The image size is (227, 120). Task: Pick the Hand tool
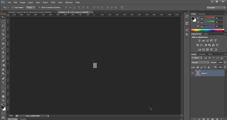coord(3,96)
